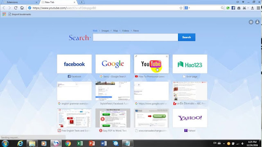Viewport: 262px width, 147px height.
Task: Click the 'How To Pronounce Loves' label
Action: coord(151,76)
